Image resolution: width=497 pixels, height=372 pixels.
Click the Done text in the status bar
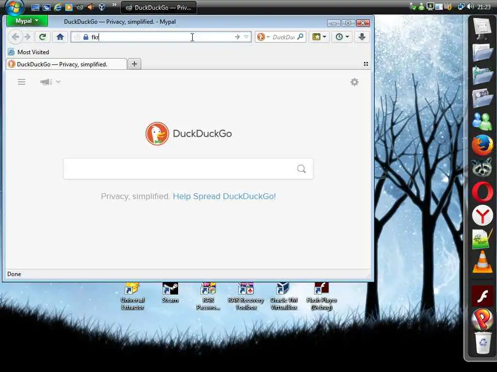14,274
